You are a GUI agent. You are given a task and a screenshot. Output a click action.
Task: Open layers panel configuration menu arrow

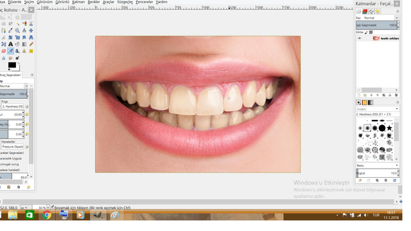tap(398, 12)
